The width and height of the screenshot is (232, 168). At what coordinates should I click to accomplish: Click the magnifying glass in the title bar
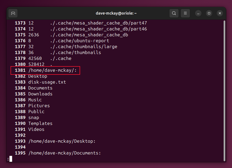tap(174, 13)
